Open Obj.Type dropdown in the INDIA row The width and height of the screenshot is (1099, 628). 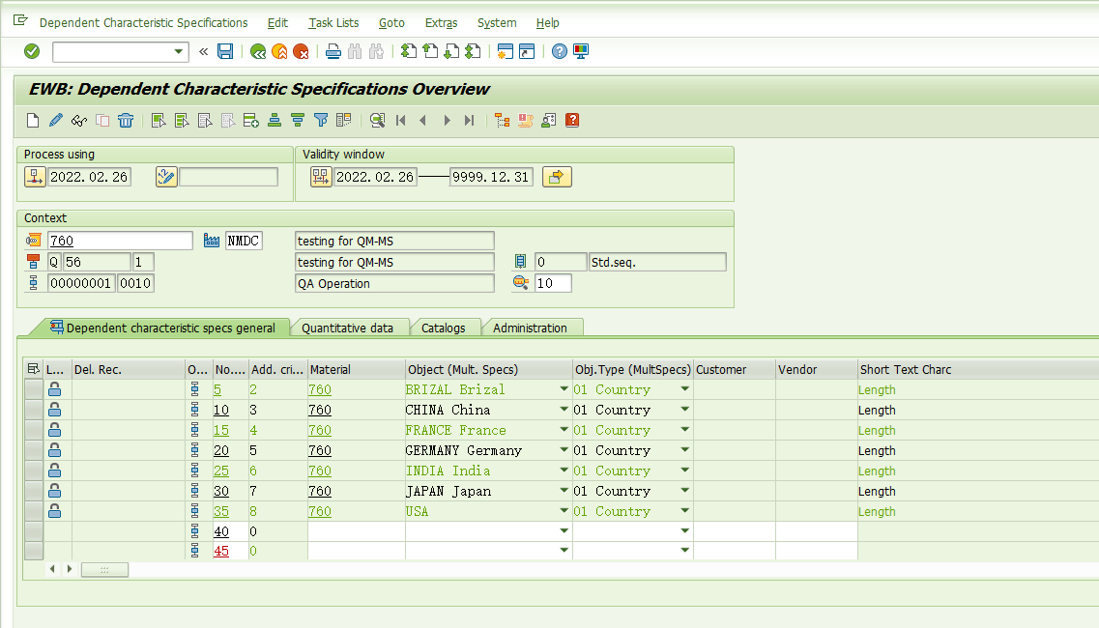pos(684,471)
